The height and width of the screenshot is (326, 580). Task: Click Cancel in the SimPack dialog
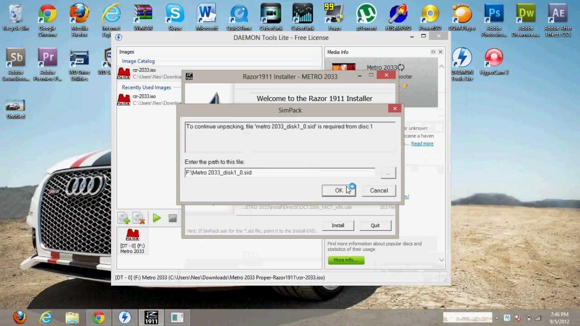pyautogui.click(x=379, y=191)
